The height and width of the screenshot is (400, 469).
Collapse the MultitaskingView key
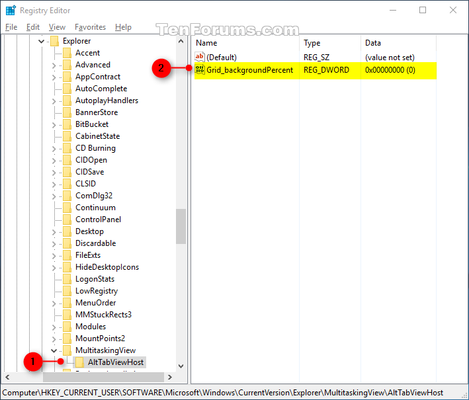pyautogui.click(x=54, y=350)
